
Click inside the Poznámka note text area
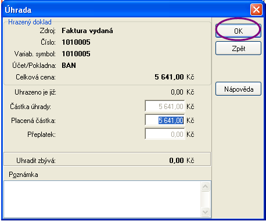(103, 199)
